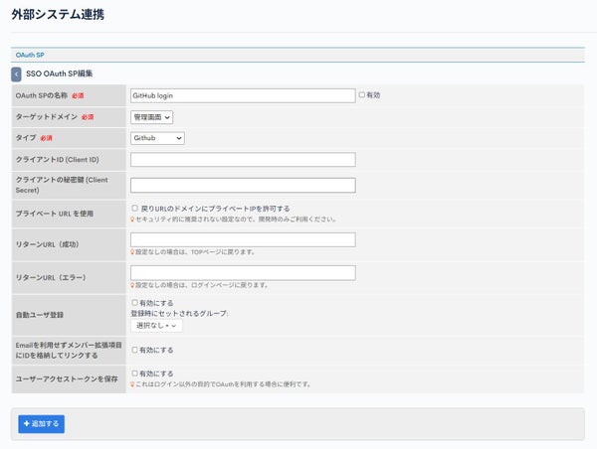
Task: Click the back arrow beside SSO OAuth SP編集
Action: [16, 75]
